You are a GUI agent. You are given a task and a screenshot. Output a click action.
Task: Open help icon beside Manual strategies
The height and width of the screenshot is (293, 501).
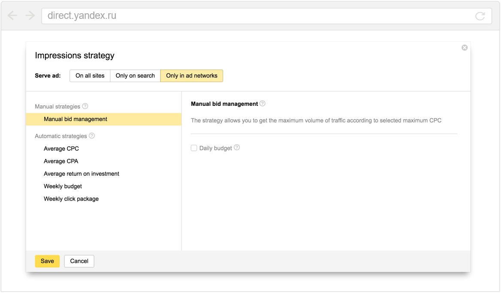click(x=85, y=106)
